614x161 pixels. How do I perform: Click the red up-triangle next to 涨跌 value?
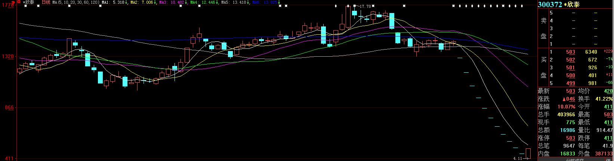tap(564, 99)
